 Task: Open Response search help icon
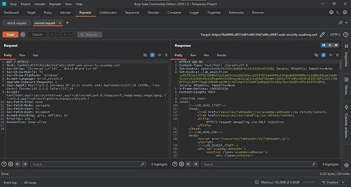pyautogui.click(x=174, y=164)
